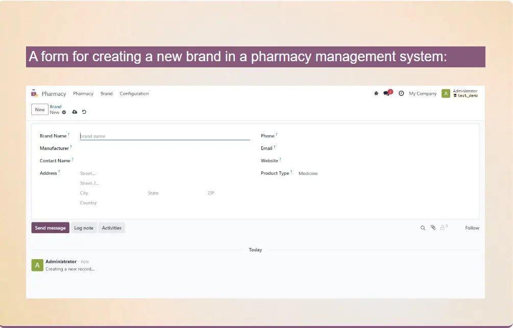Image resolution: width=513 pixels, height=328 pixels.
Task: Attach files using the paperclip icon
Action: [x=433, y=228]
